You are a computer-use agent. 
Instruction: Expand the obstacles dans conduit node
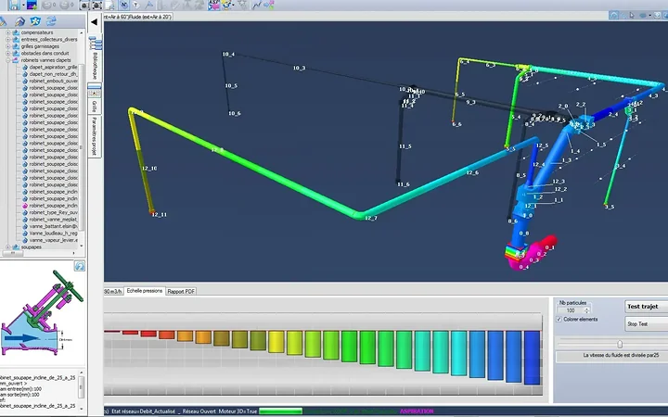point(7,53)
